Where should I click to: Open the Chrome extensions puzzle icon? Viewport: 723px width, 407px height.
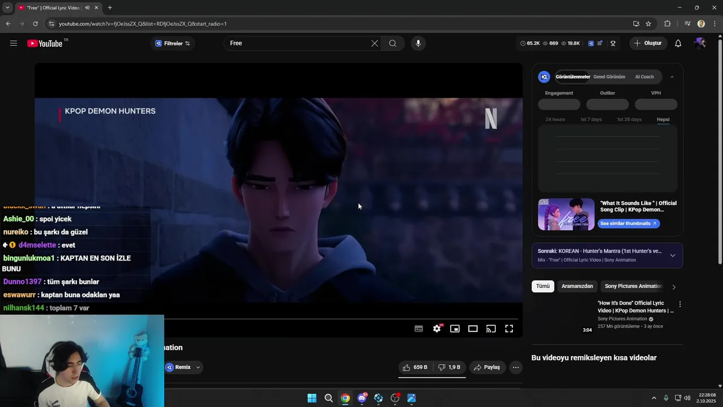668,24
